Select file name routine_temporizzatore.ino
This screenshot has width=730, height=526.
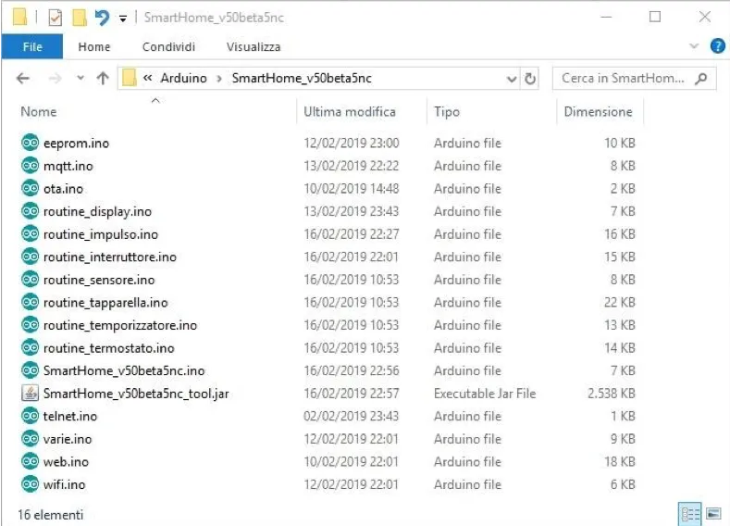pos(120,325)
